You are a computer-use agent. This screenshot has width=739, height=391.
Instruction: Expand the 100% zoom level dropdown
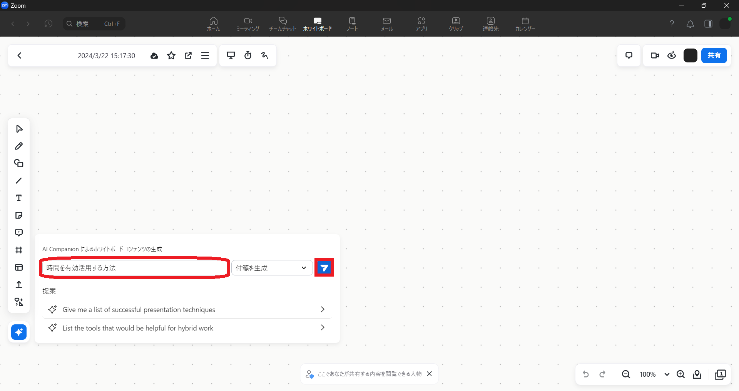coord(667,374)
